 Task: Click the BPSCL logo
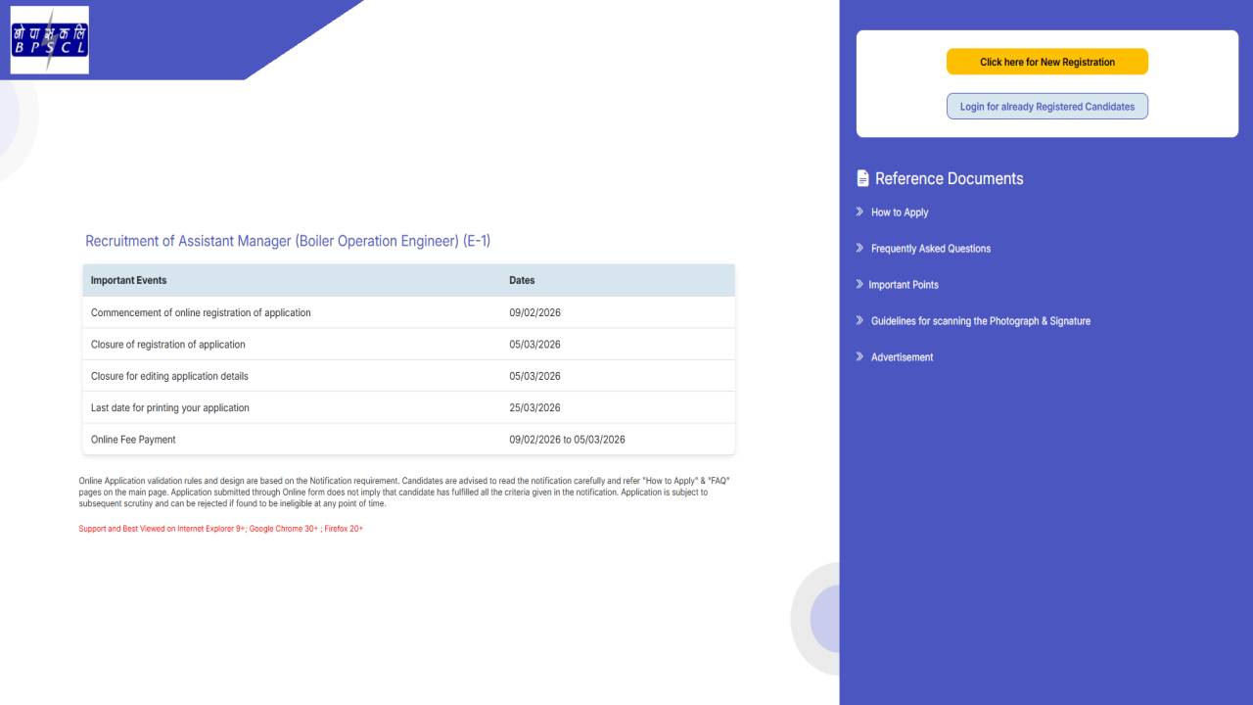point(48,39)
